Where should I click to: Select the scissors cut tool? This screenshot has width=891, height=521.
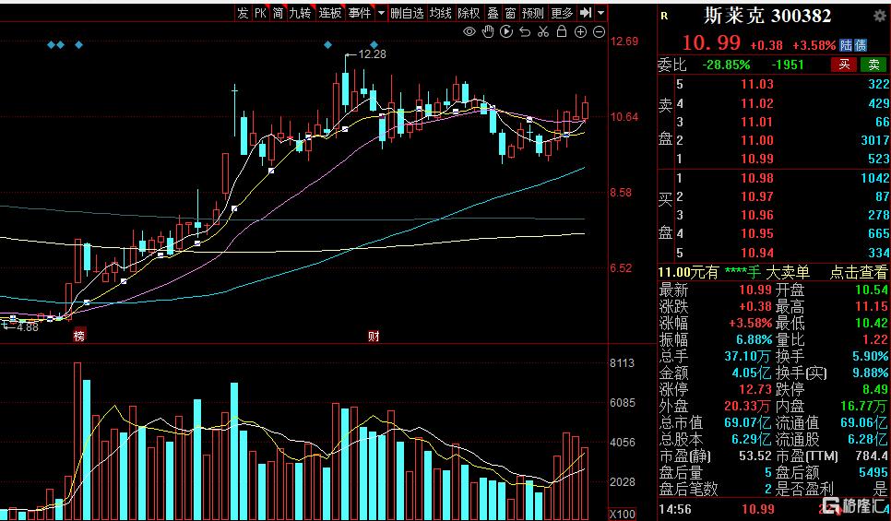point(543,32)
